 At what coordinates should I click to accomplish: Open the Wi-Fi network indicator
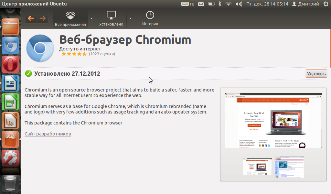coord(229,4)
